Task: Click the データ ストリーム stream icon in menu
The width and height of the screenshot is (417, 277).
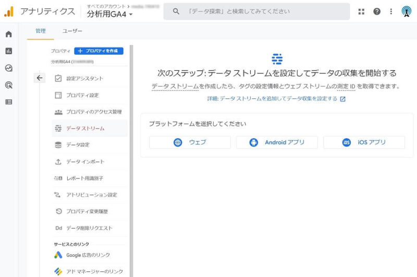Action: pos(58,128)
